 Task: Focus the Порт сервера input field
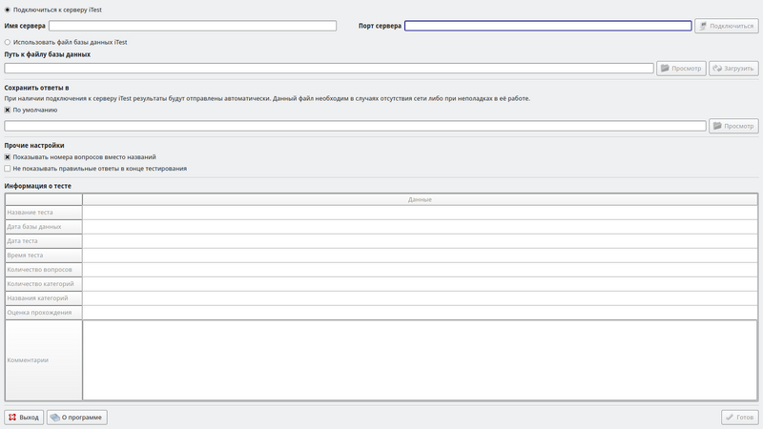(x=547, y=27)
